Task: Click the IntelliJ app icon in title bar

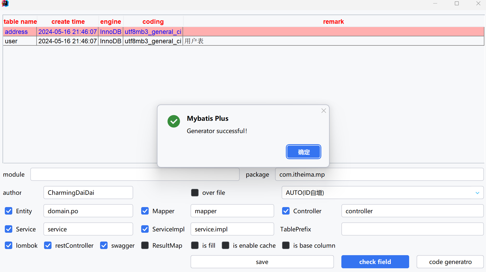Action: pyautogui.click(x=5, y=3)
